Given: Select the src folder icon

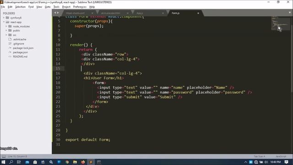Looking at the screenshot, I should point(10,35).
